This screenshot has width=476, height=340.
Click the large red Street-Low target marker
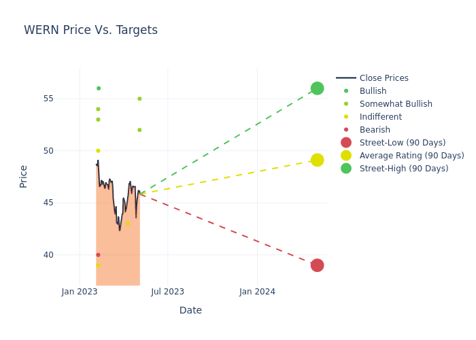(317, 265)
